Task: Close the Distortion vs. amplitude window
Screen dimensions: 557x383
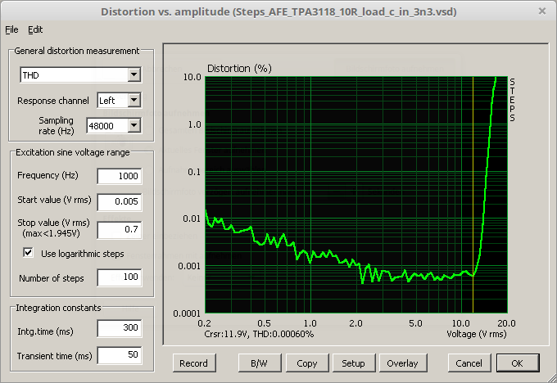Action: coord(541,11)
